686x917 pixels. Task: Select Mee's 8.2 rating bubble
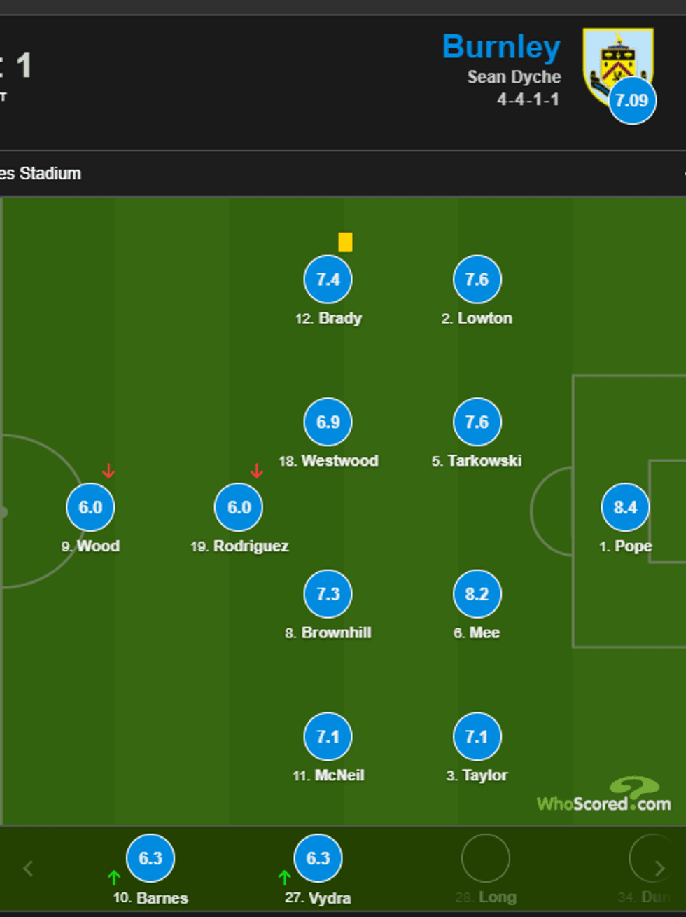click(477, 594)
